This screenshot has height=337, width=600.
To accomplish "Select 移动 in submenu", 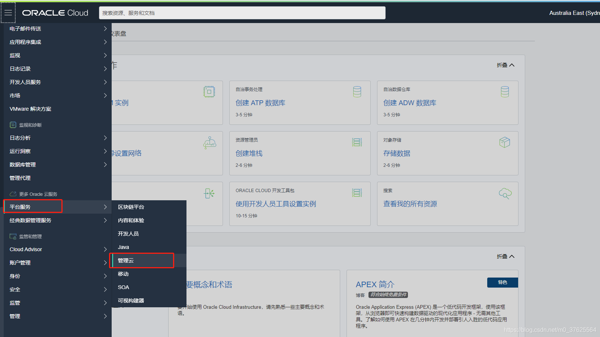I will 149,274.
